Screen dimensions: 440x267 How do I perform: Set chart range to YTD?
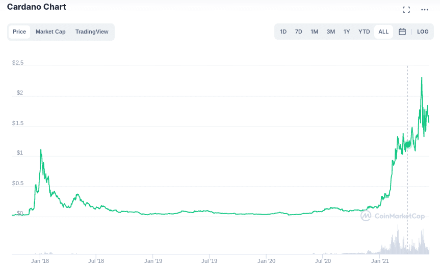pos(364,32)
